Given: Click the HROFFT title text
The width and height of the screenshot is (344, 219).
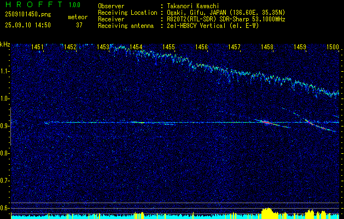Looking at the screenshot, I should [34, 4].
